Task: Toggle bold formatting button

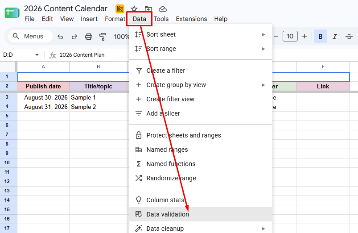Action: pos(321,36)
